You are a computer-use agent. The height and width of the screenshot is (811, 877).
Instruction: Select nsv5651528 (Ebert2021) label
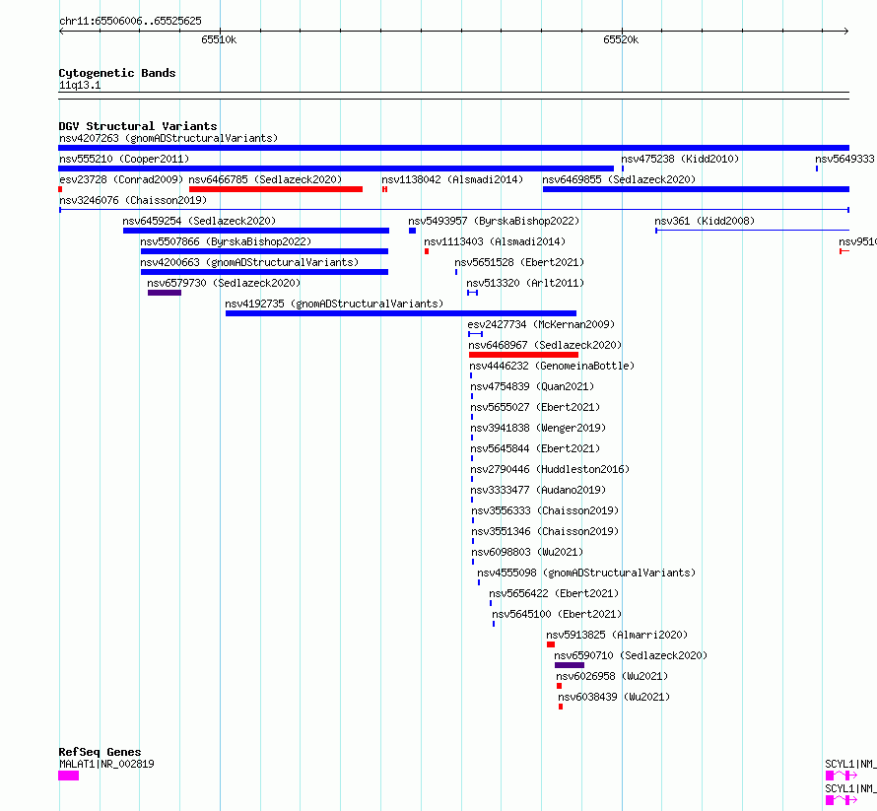(519, 262)
